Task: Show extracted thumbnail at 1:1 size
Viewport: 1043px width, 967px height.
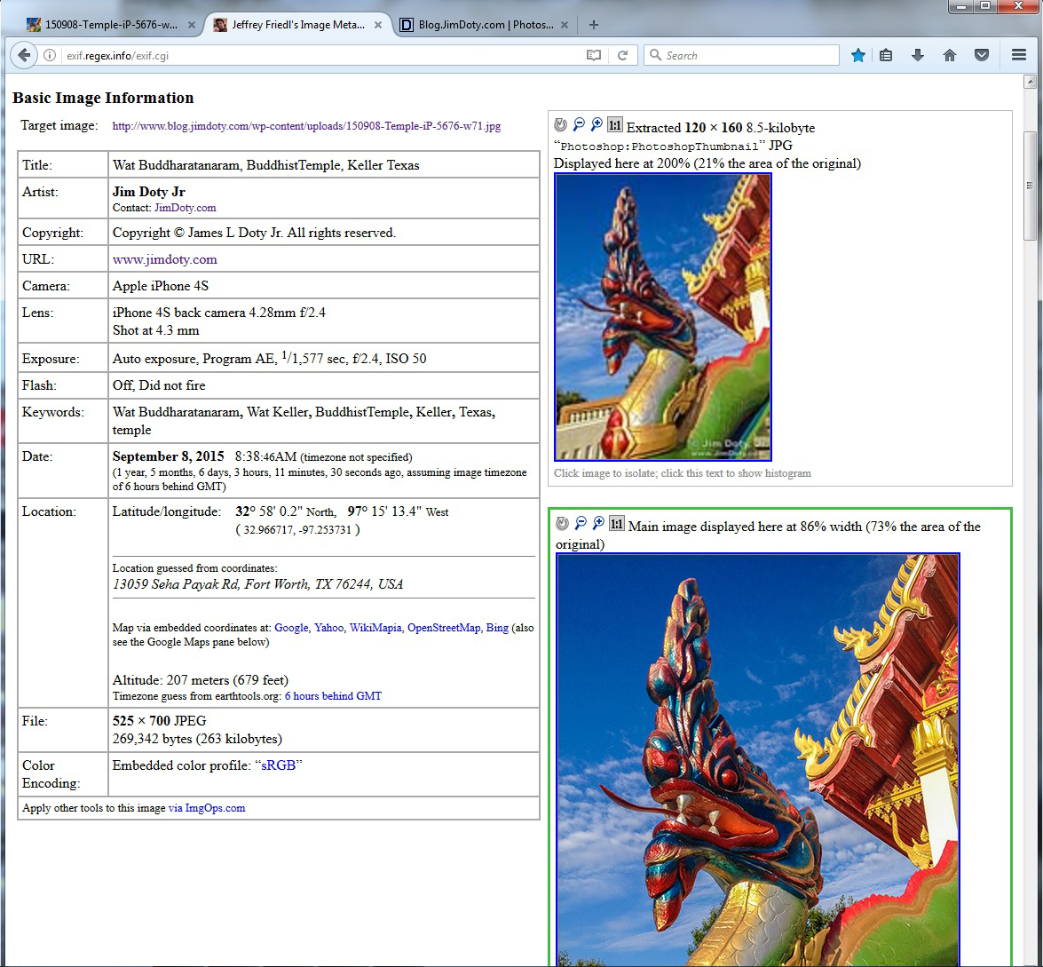Action: [614, 124]
